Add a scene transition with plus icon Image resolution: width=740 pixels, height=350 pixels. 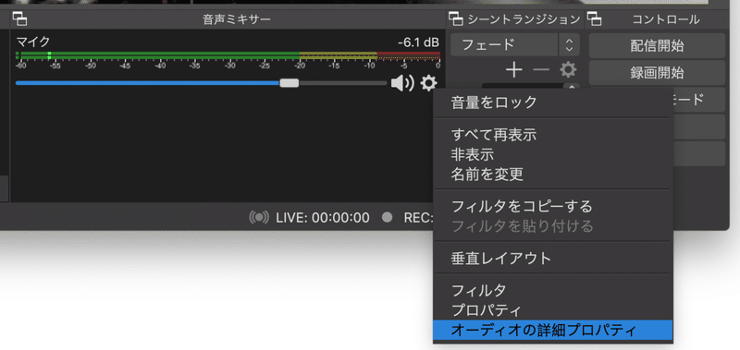(x=514, y=70)
